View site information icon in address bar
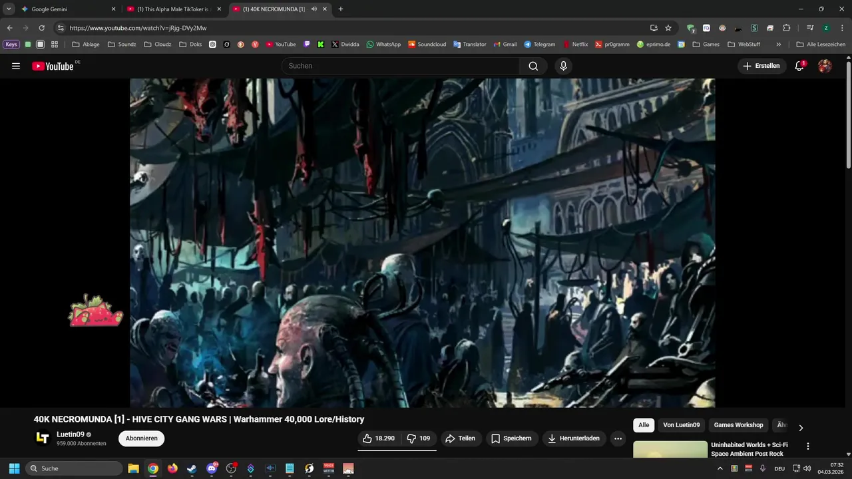 pos(61,28)
